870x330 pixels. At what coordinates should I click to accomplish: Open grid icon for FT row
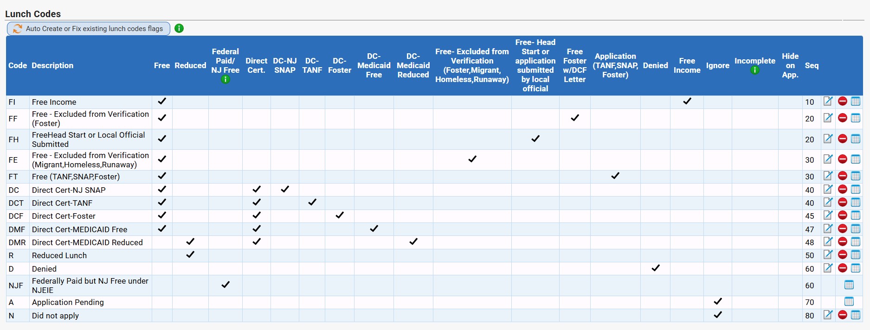856,176
